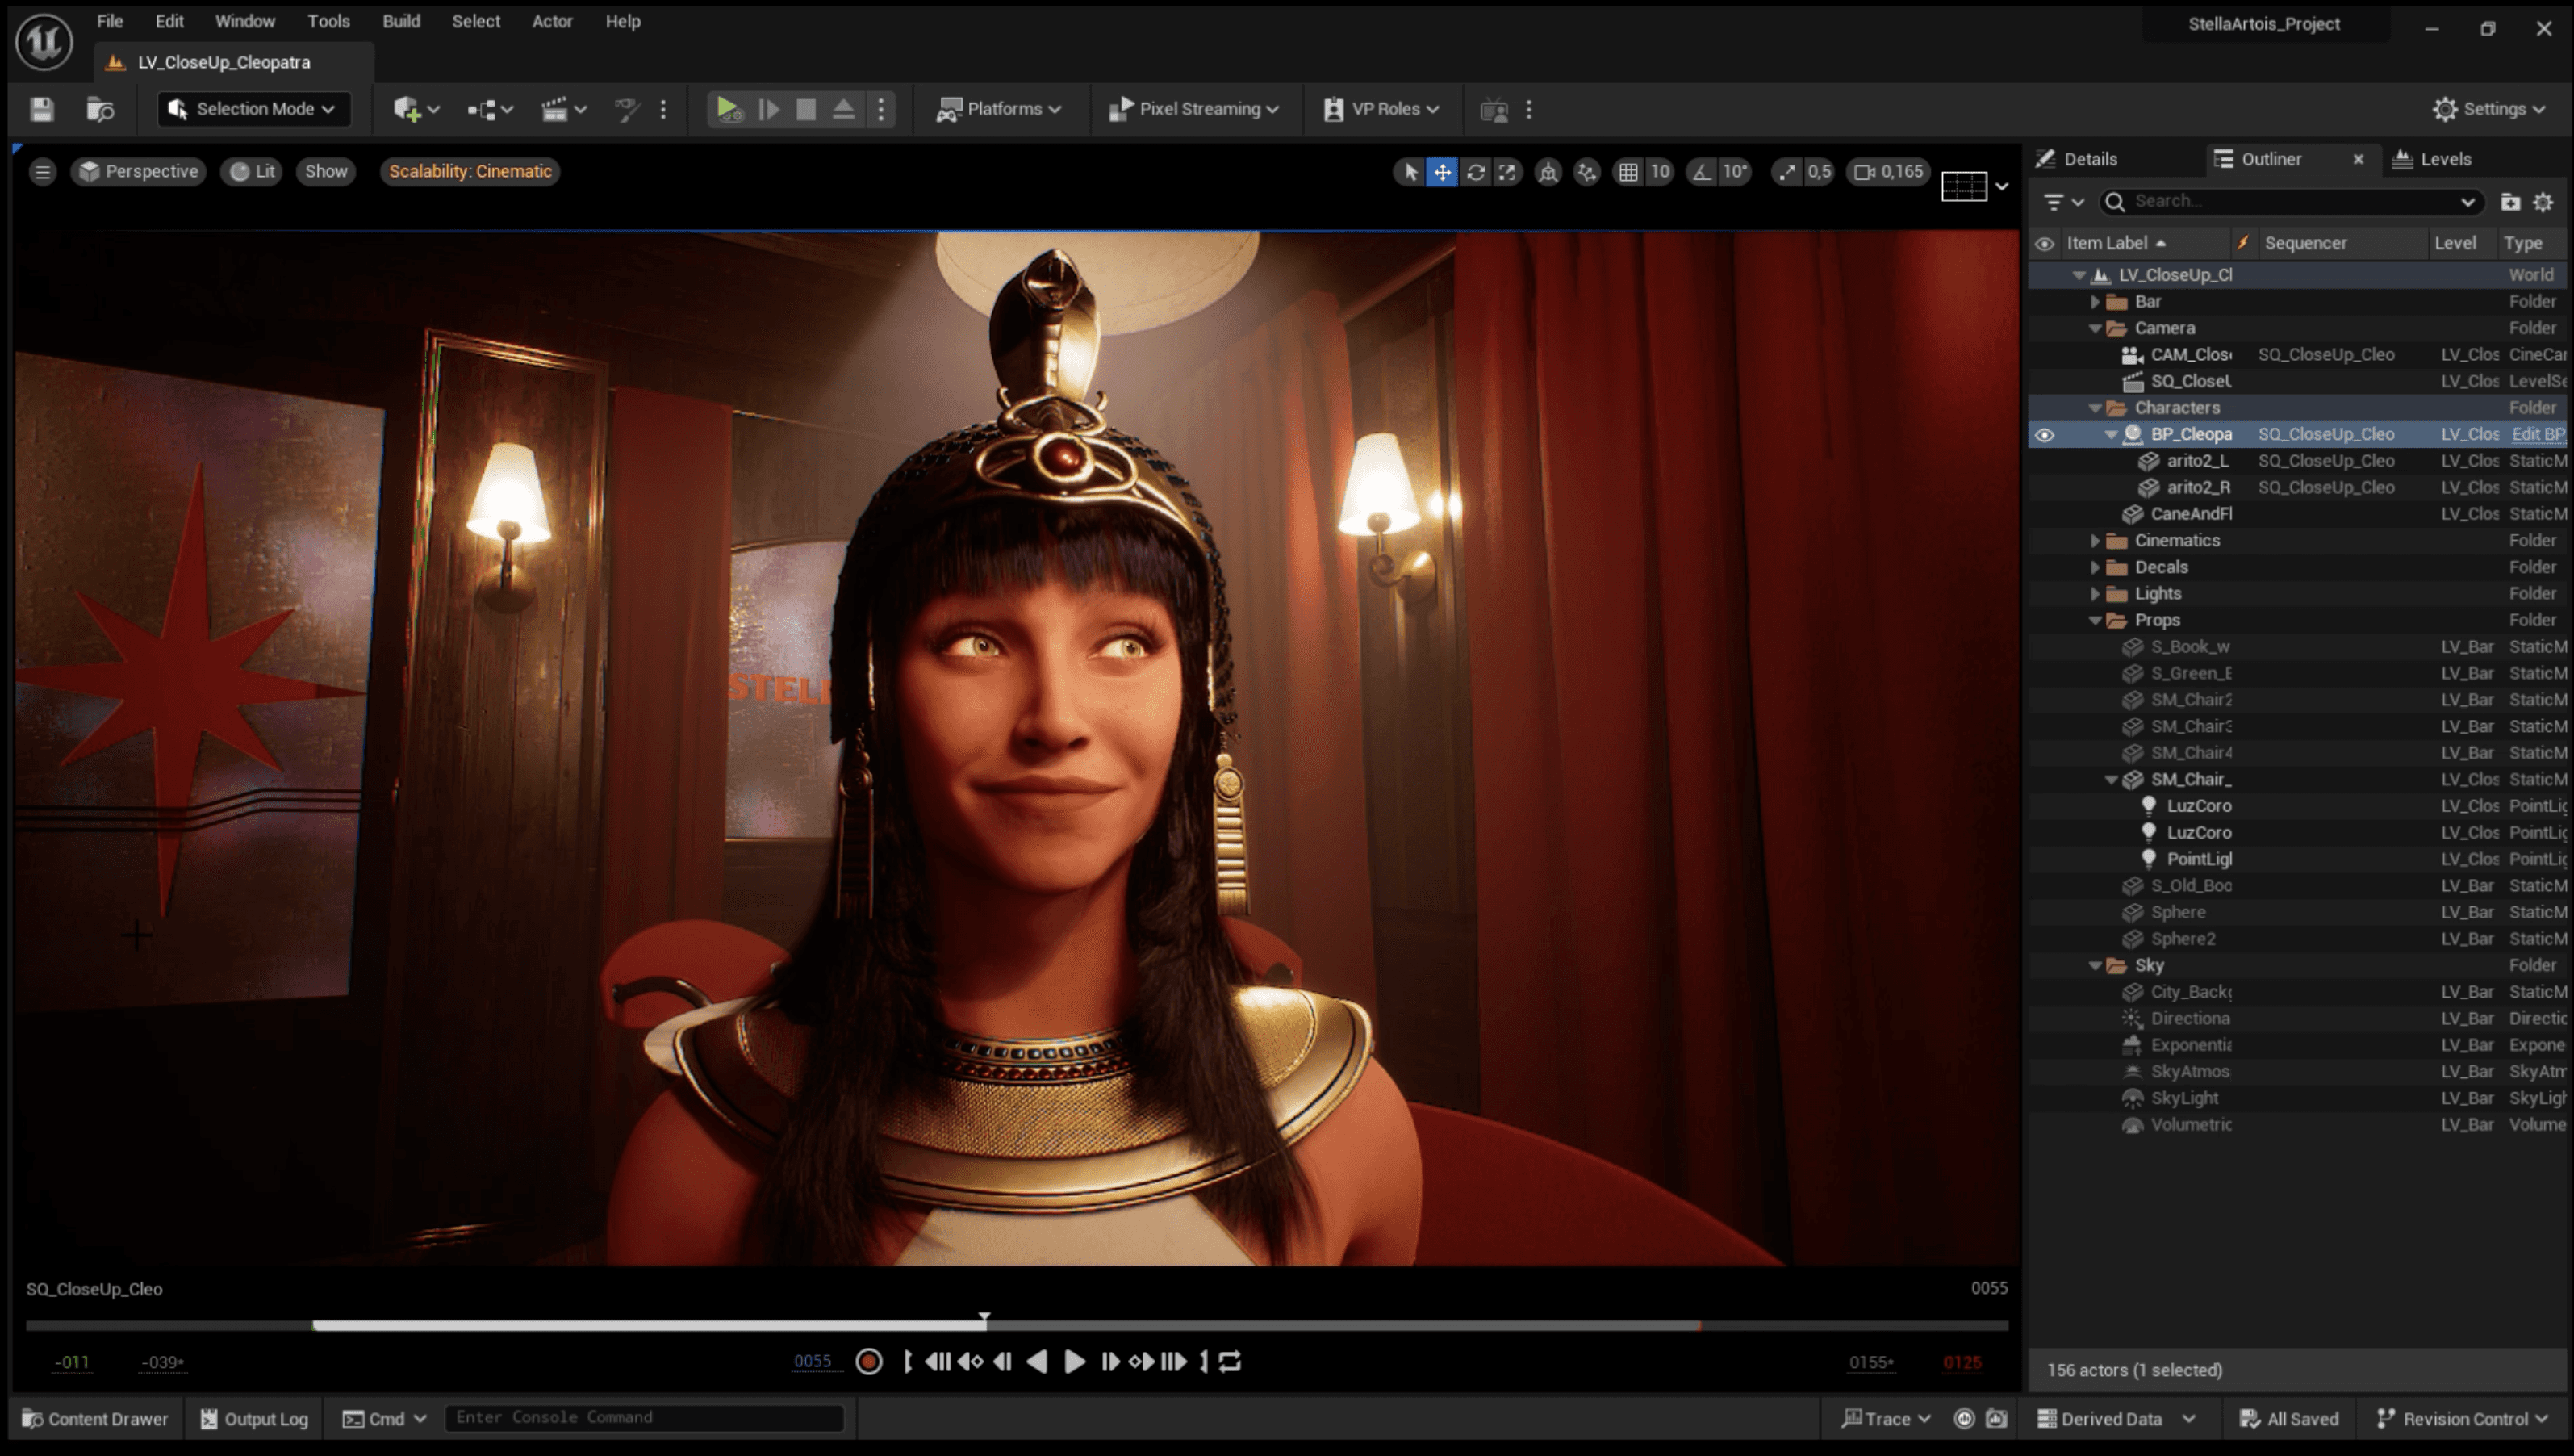The image size is (2574, 1456).
Task: Open the Outliner settings gear
Action: [2544, 202]
